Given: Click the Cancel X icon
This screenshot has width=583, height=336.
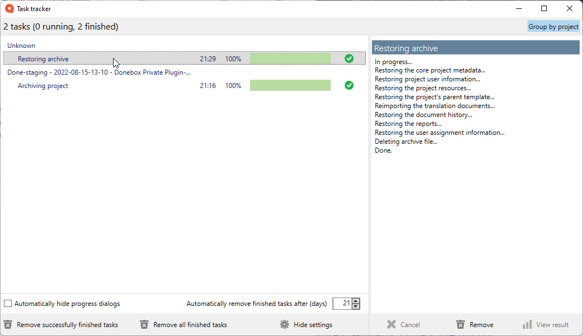Looking at the screenshot, I should click(x=391, y=324).
